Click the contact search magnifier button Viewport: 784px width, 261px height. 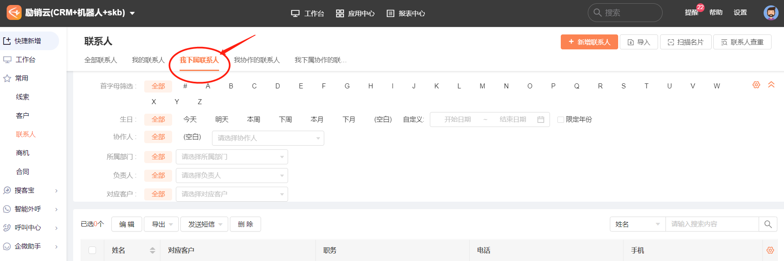(768, 224)
